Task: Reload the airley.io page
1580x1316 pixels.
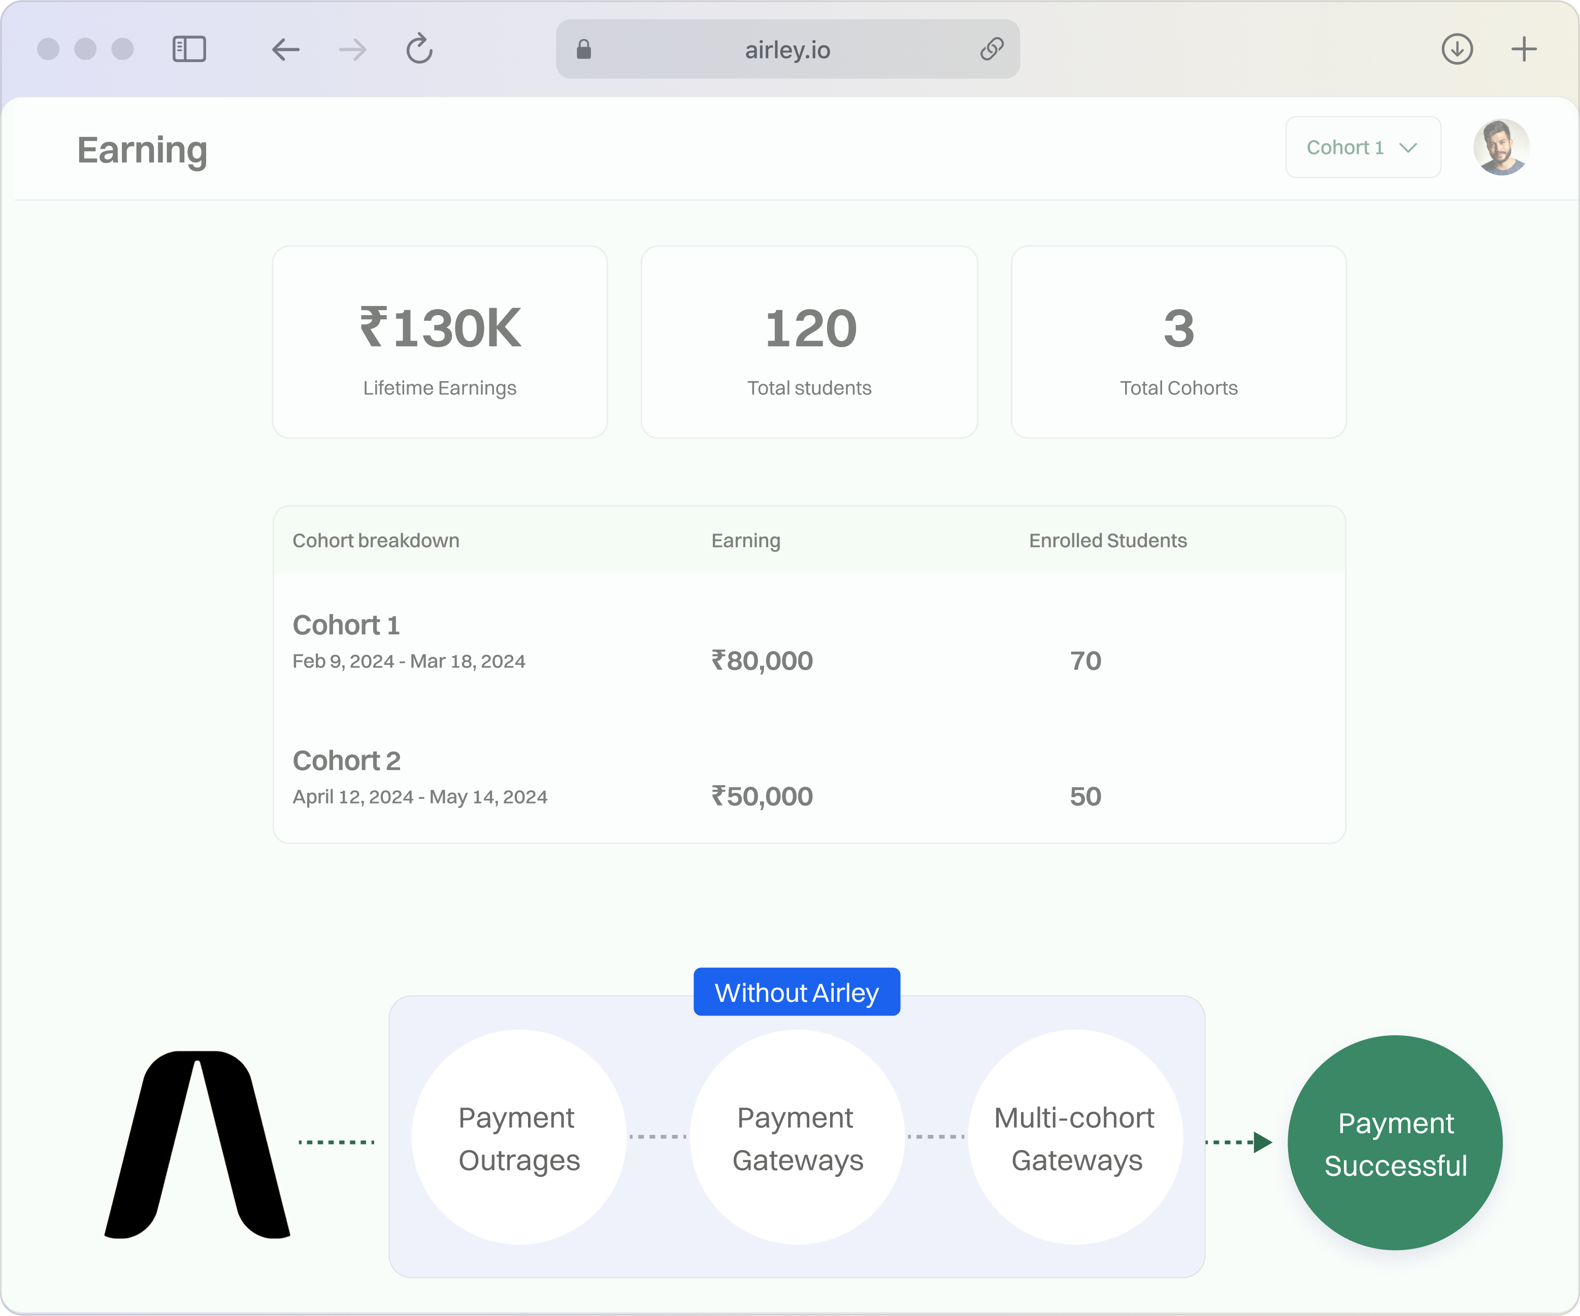Action: tap(419, 49)
